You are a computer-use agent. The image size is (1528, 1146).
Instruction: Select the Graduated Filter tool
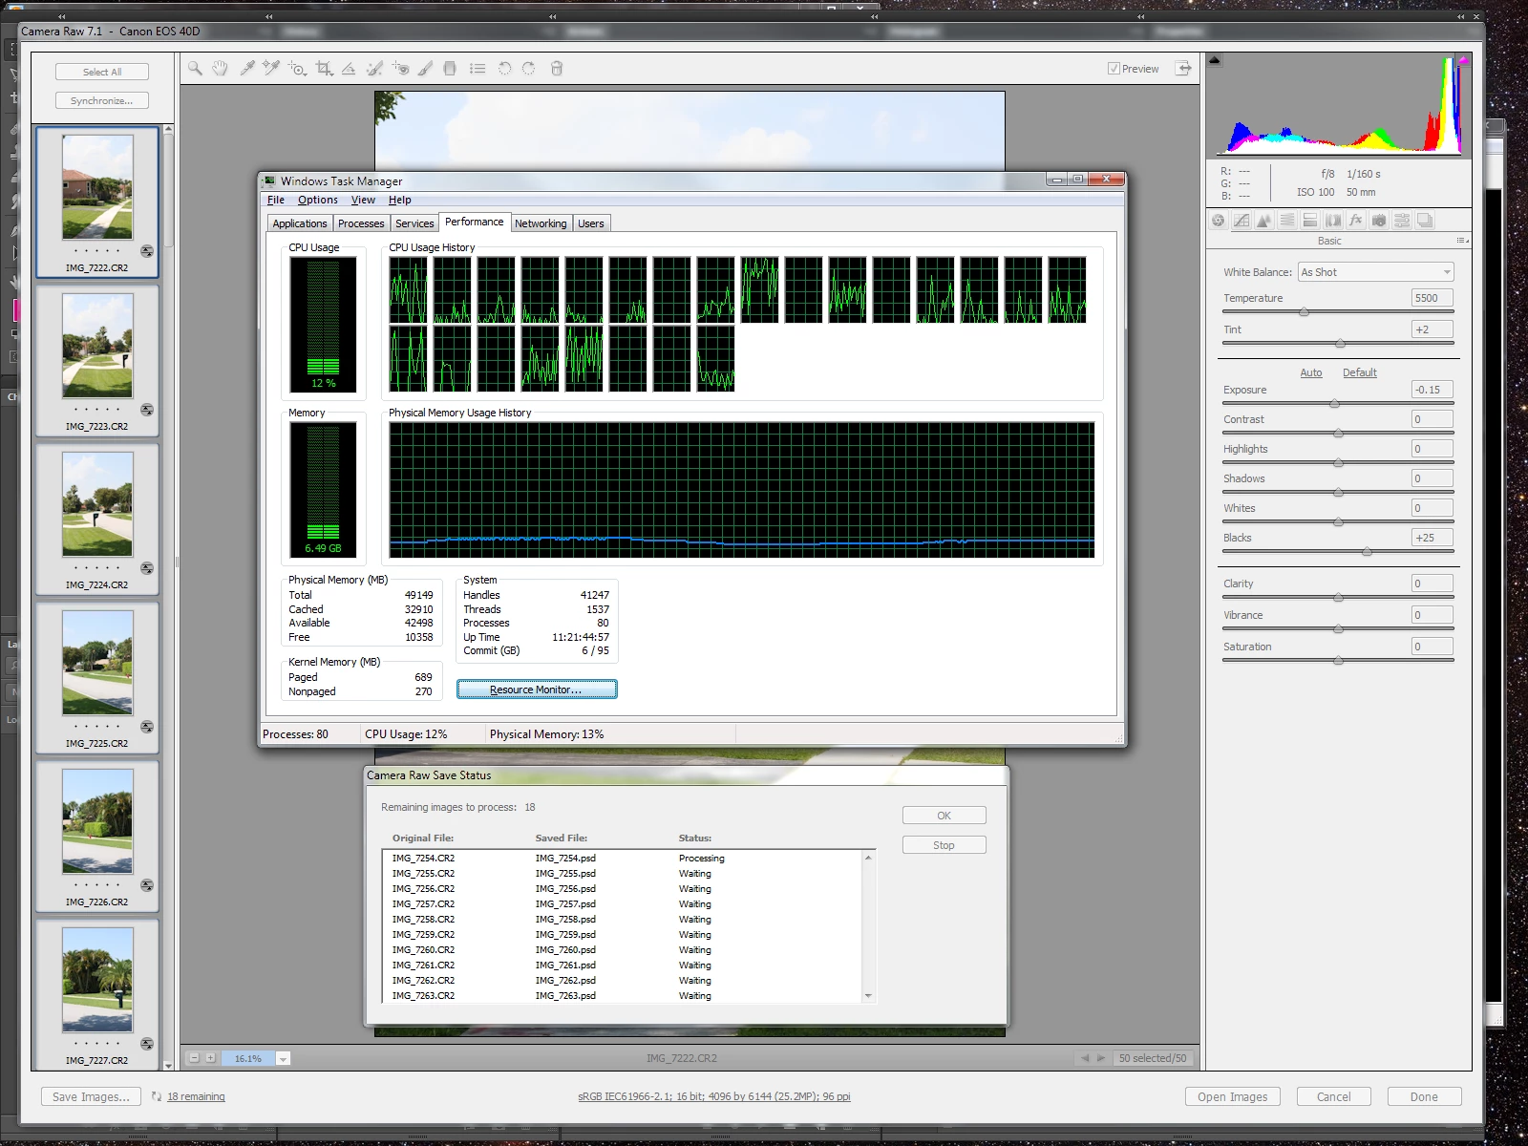point(450,69)
